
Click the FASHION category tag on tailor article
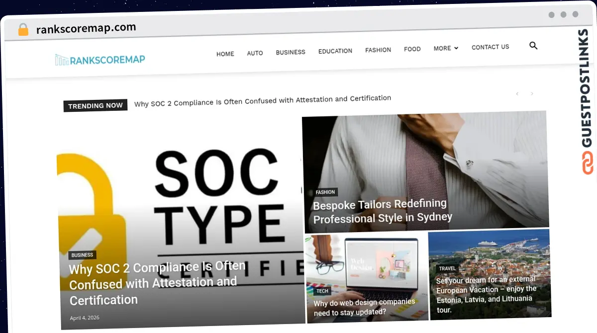(x=325, y=192)
